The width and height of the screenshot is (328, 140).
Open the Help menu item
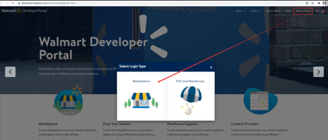pos(288,11)
